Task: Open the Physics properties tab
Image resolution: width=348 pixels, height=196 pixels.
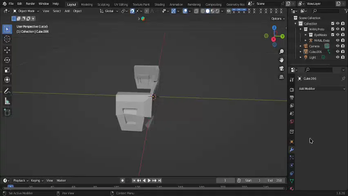Action: (x=292, y=165)
